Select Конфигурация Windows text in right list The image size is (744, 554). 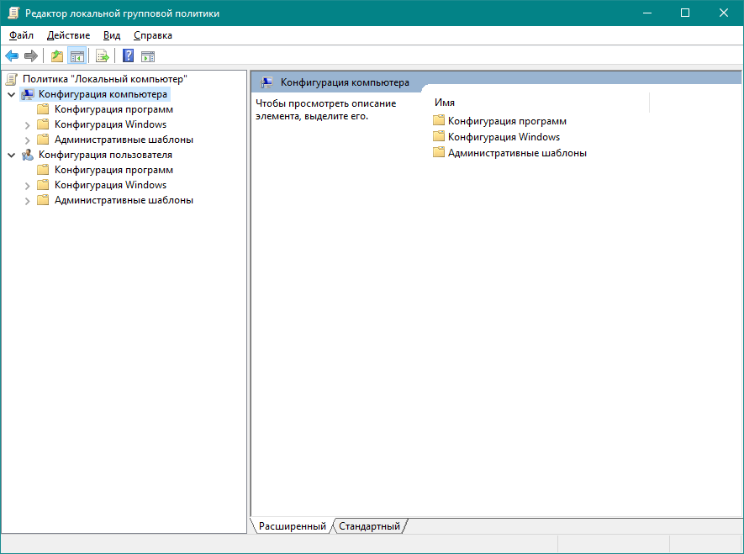coord(504,137)
